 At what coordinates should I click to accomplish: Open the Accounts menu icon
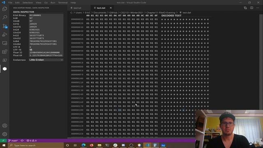click(x=5, y=125)
